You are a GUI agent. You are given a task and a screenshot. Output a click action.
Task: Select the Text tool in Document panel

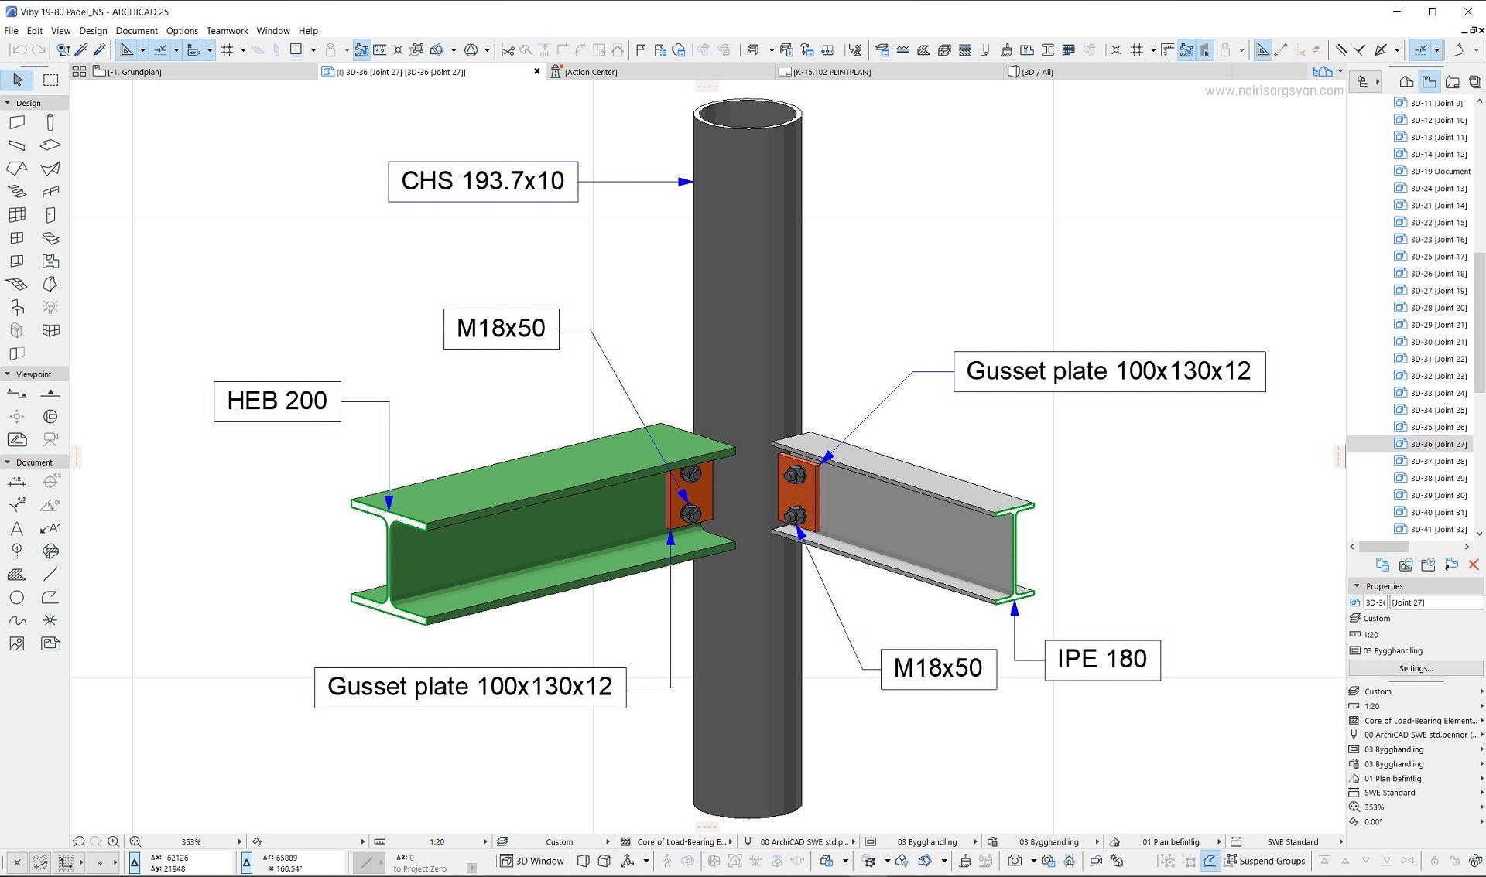[17, 529]
